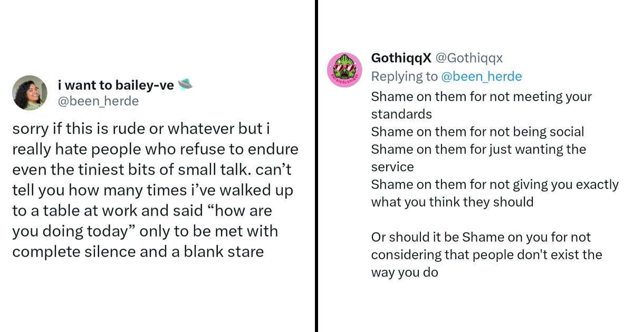Open the @been_herde mention in the reply header

(482, 76)
